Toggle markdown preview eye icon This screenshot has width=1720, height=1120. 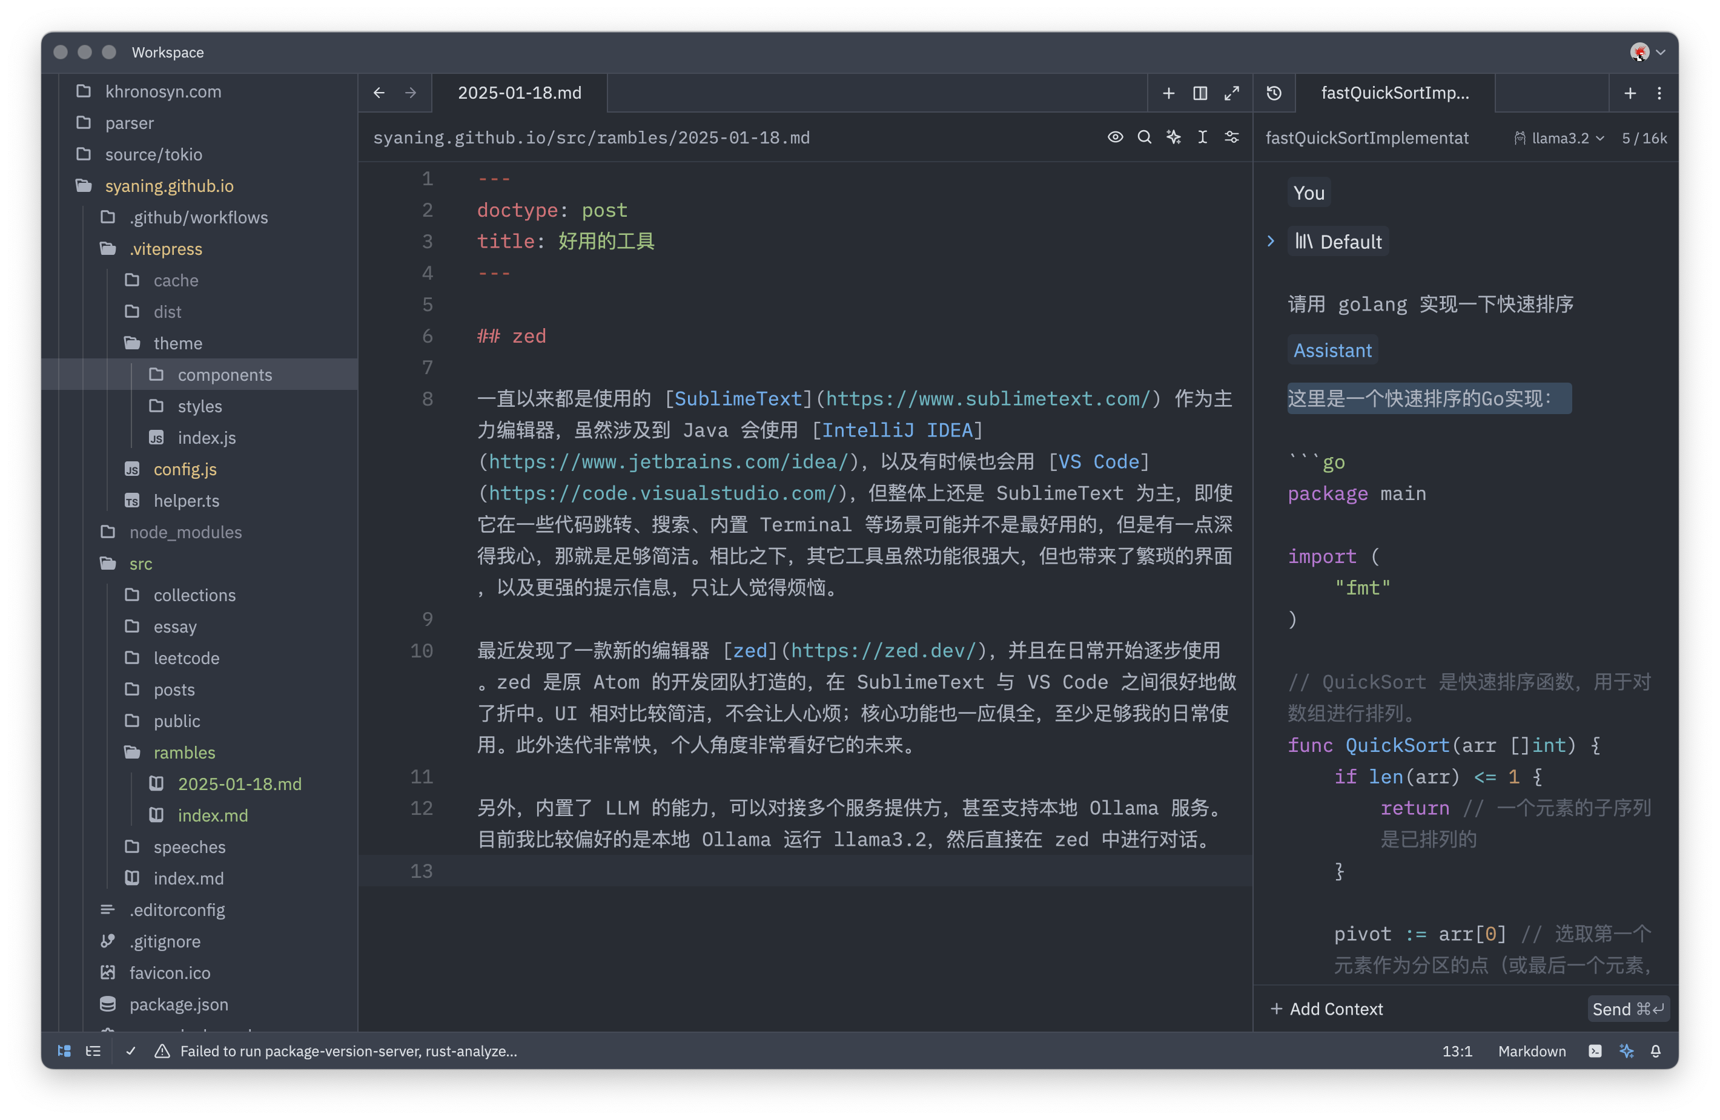(1115, 137)
